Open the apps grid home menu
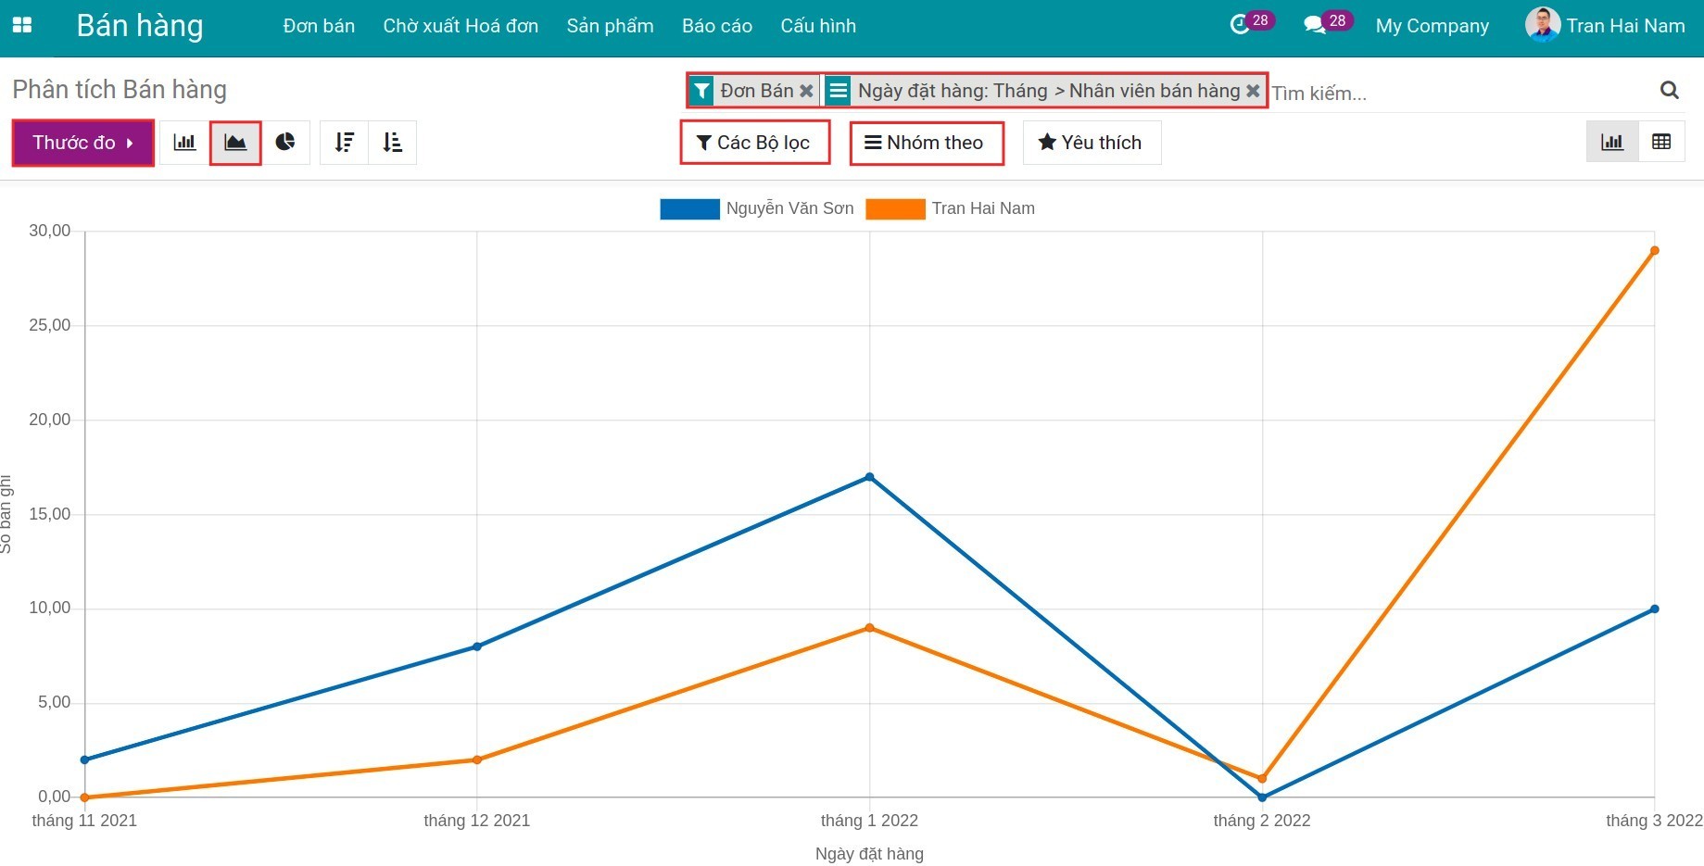The width and height of the screenshot is (1704, 866). click(x=22, y=26)
